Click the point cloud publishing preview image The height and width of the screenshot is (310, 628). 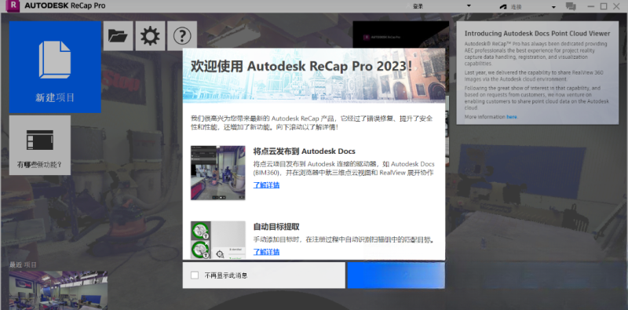pos(218,173)
